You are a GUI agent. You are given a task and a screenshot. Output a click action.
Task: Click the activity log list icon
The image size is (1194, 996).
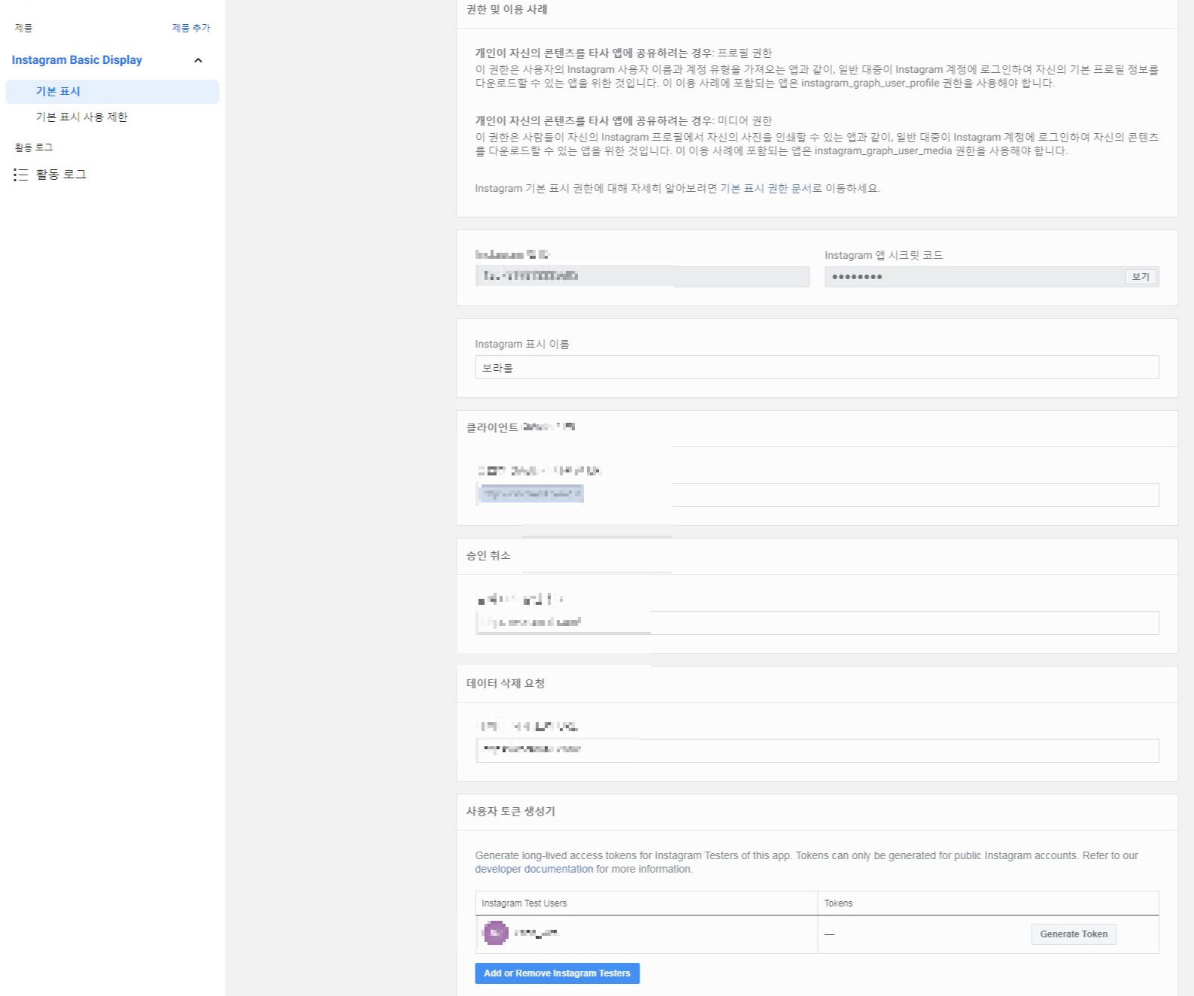pos(20,175)
